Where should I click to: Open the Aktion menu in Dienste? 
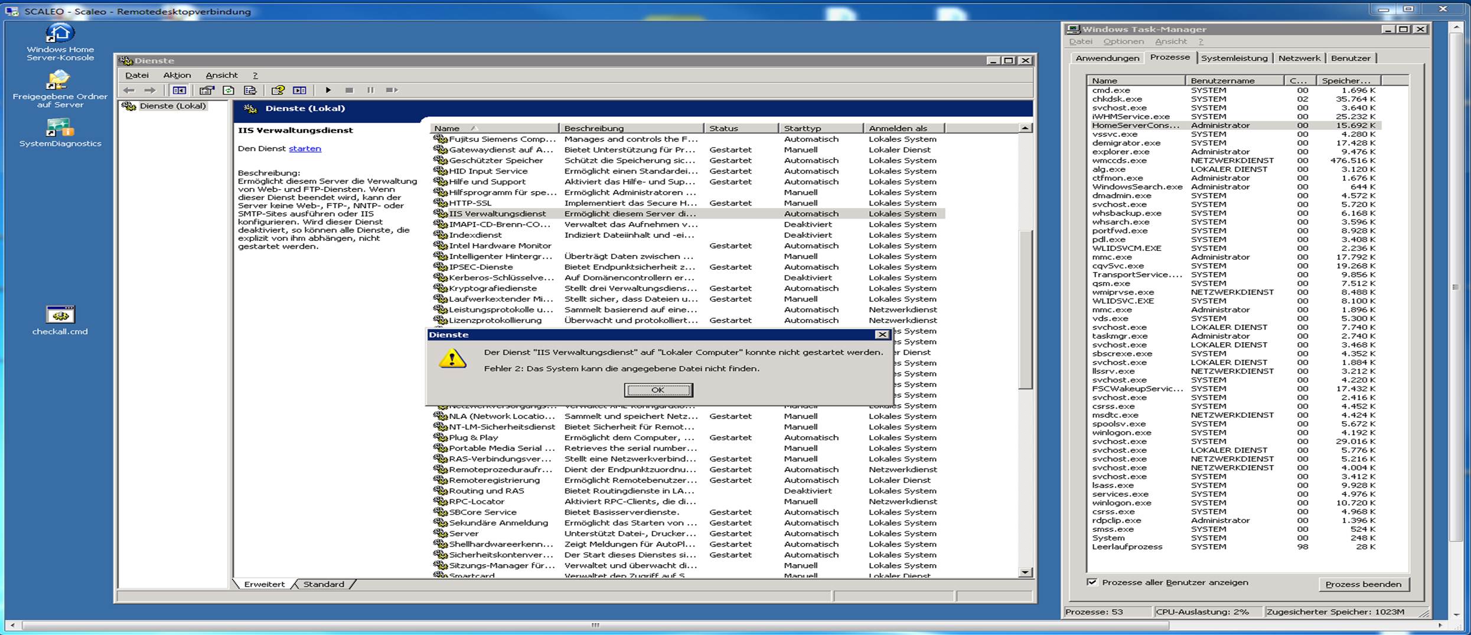point(177,75)
